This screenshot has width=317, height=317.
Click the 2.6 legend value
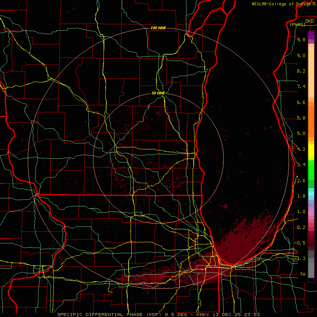tap(301, 181)
